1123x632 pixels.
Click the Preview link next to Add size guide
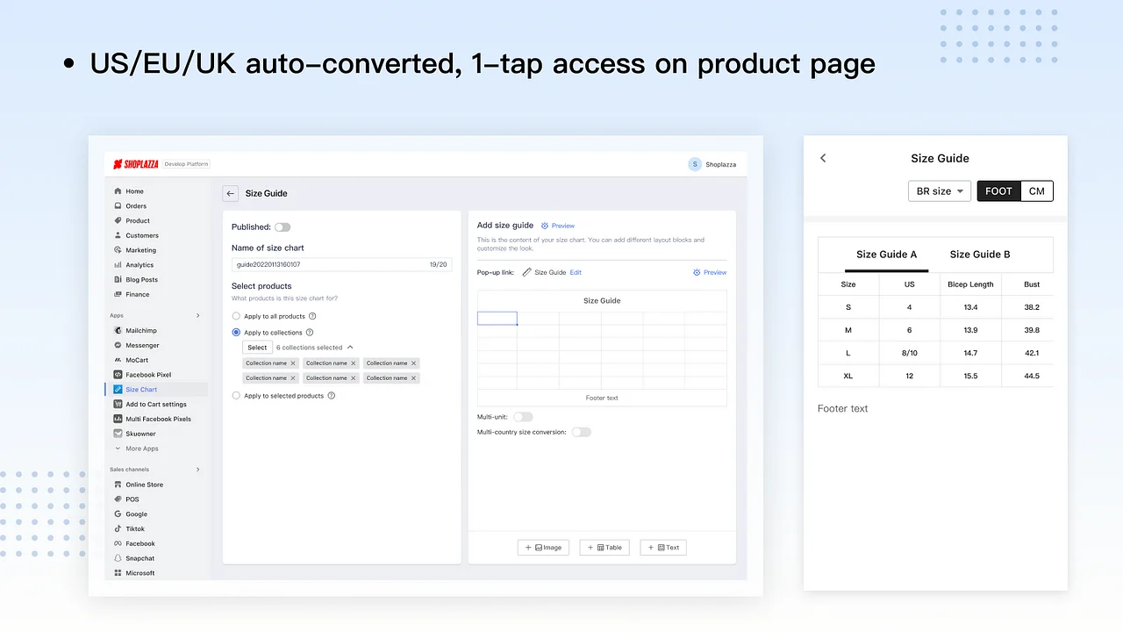[x=558, y=226]
